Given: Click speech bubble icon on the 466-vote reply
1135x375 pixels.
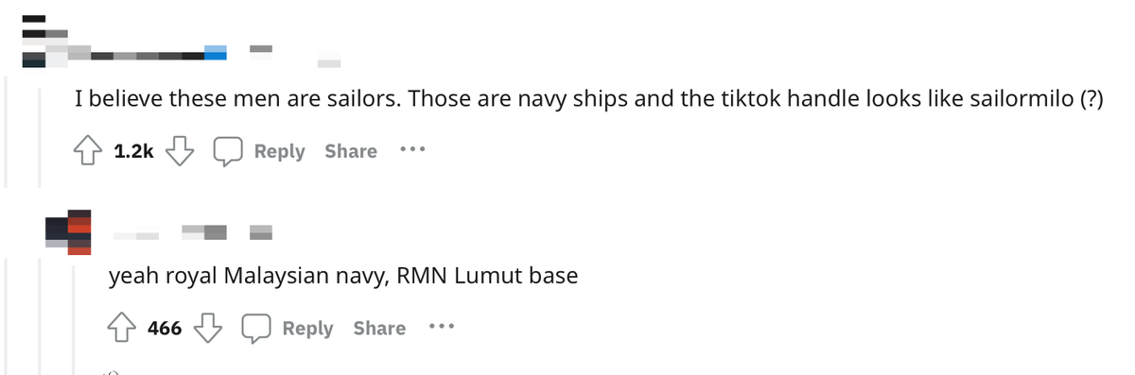Looking at the screenshot, I should click(x=256, y=328).
